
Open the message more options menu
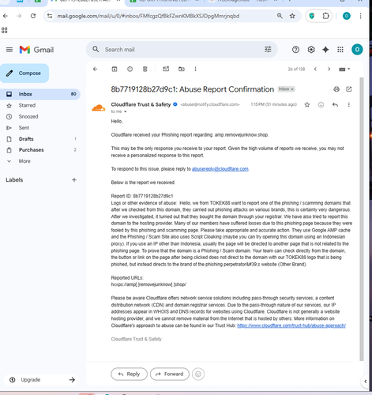(x=349, y=105)
